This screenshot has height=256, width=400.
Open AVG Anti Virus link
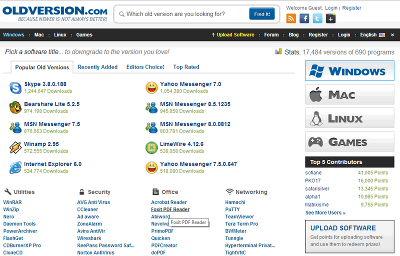pos(93,202)
